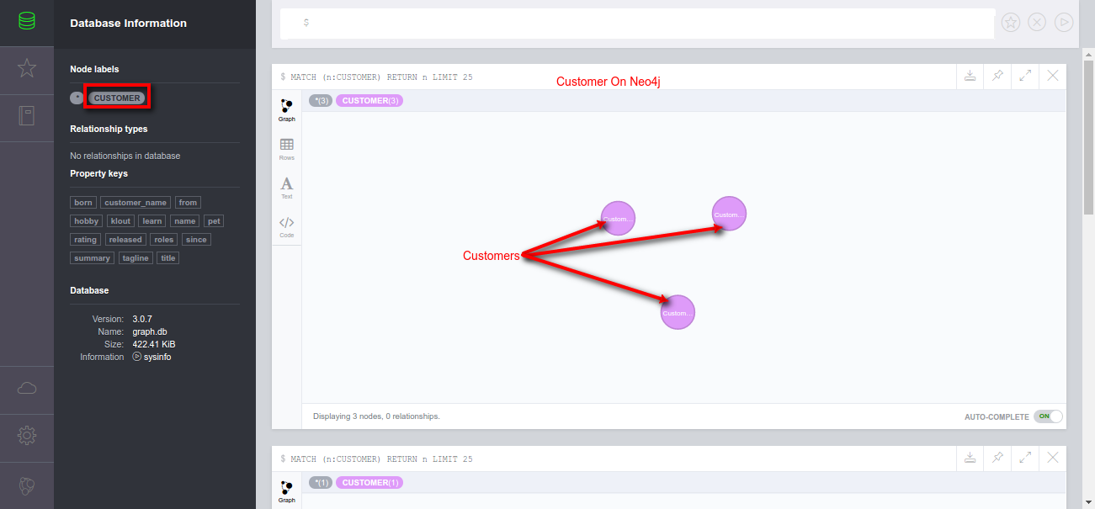
Task: Select the born property key
Action: click(x=83, y=203)
